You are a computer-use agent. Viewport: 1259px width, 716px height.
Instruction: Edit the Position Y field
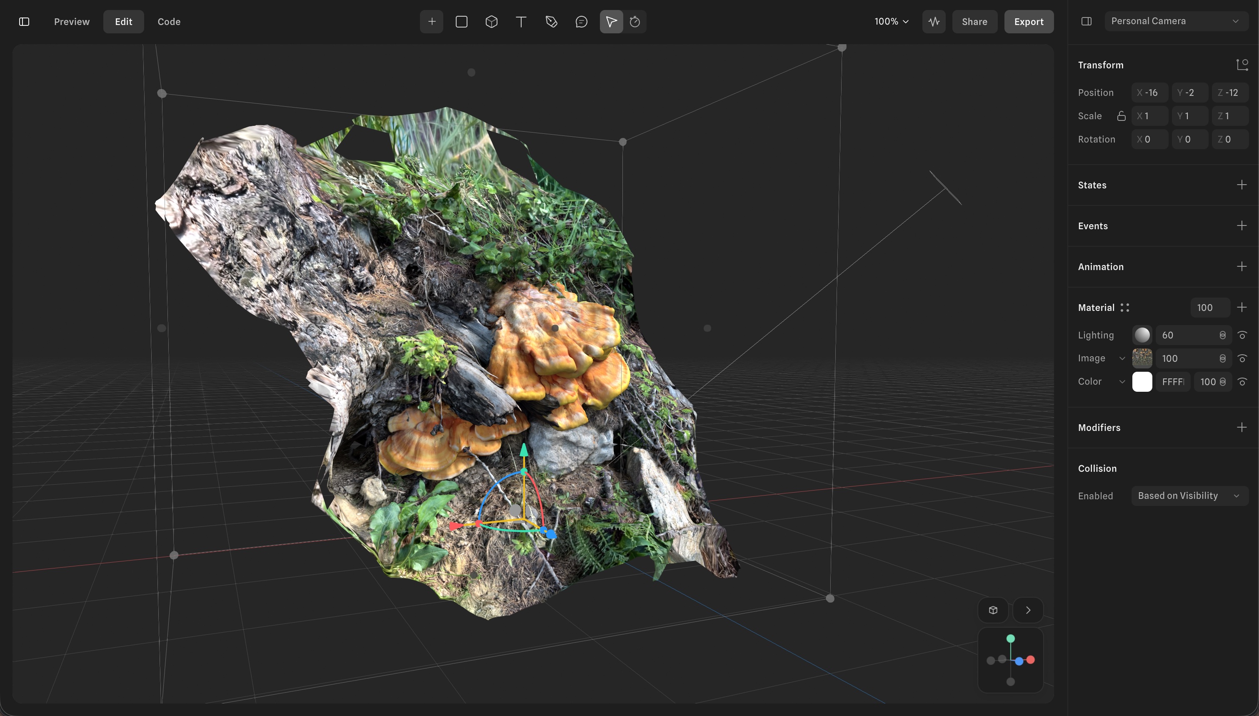(1190, 93)
